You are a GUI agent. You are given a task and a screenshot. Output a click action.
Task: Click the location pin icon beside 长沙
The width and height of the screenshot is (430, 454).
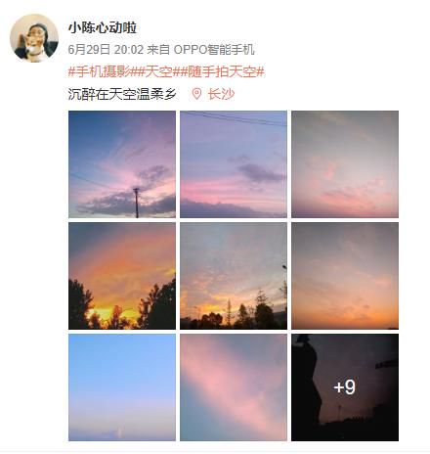point(196,94)
